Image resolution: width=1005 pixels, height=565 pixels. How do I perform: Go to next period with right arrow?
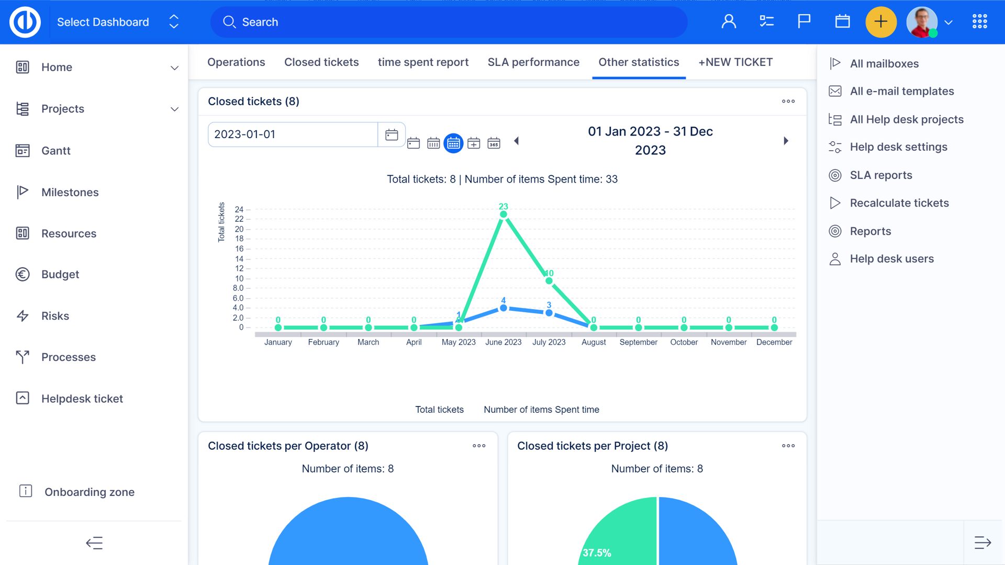coord(786,141)
